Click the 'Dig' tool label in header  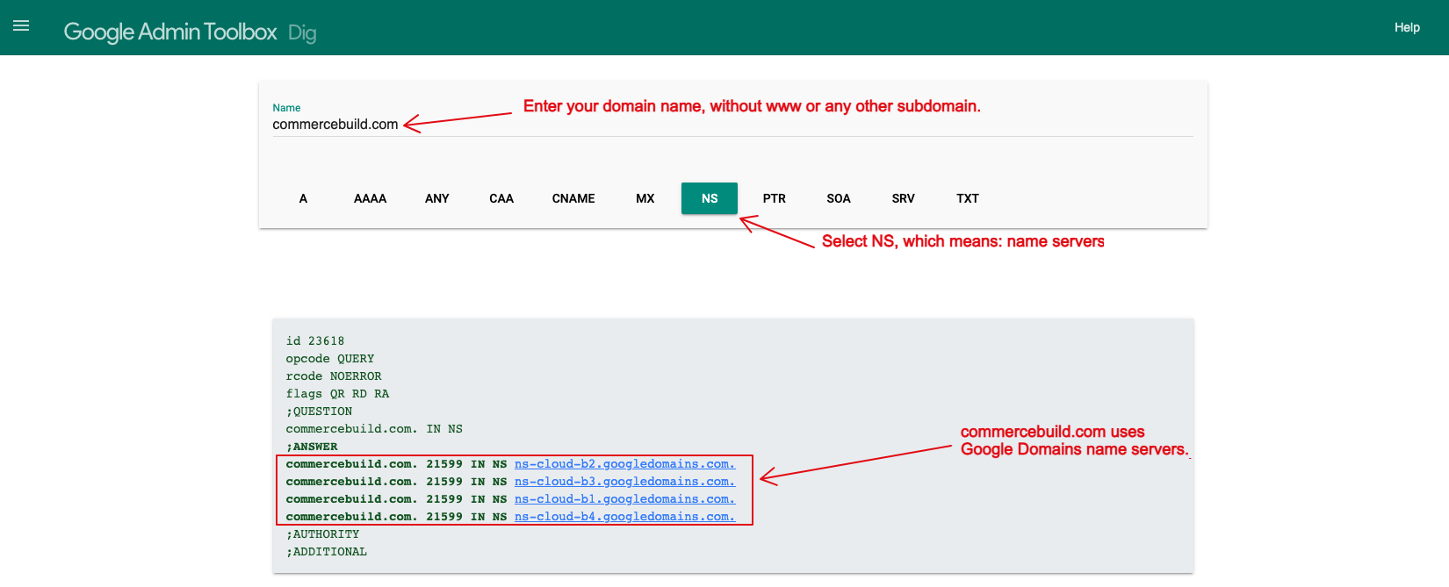click(302, 32)
